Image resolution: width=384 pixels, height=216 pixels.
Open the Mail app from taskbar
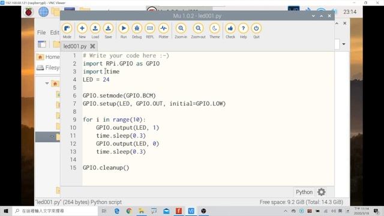tap(166, 211)
